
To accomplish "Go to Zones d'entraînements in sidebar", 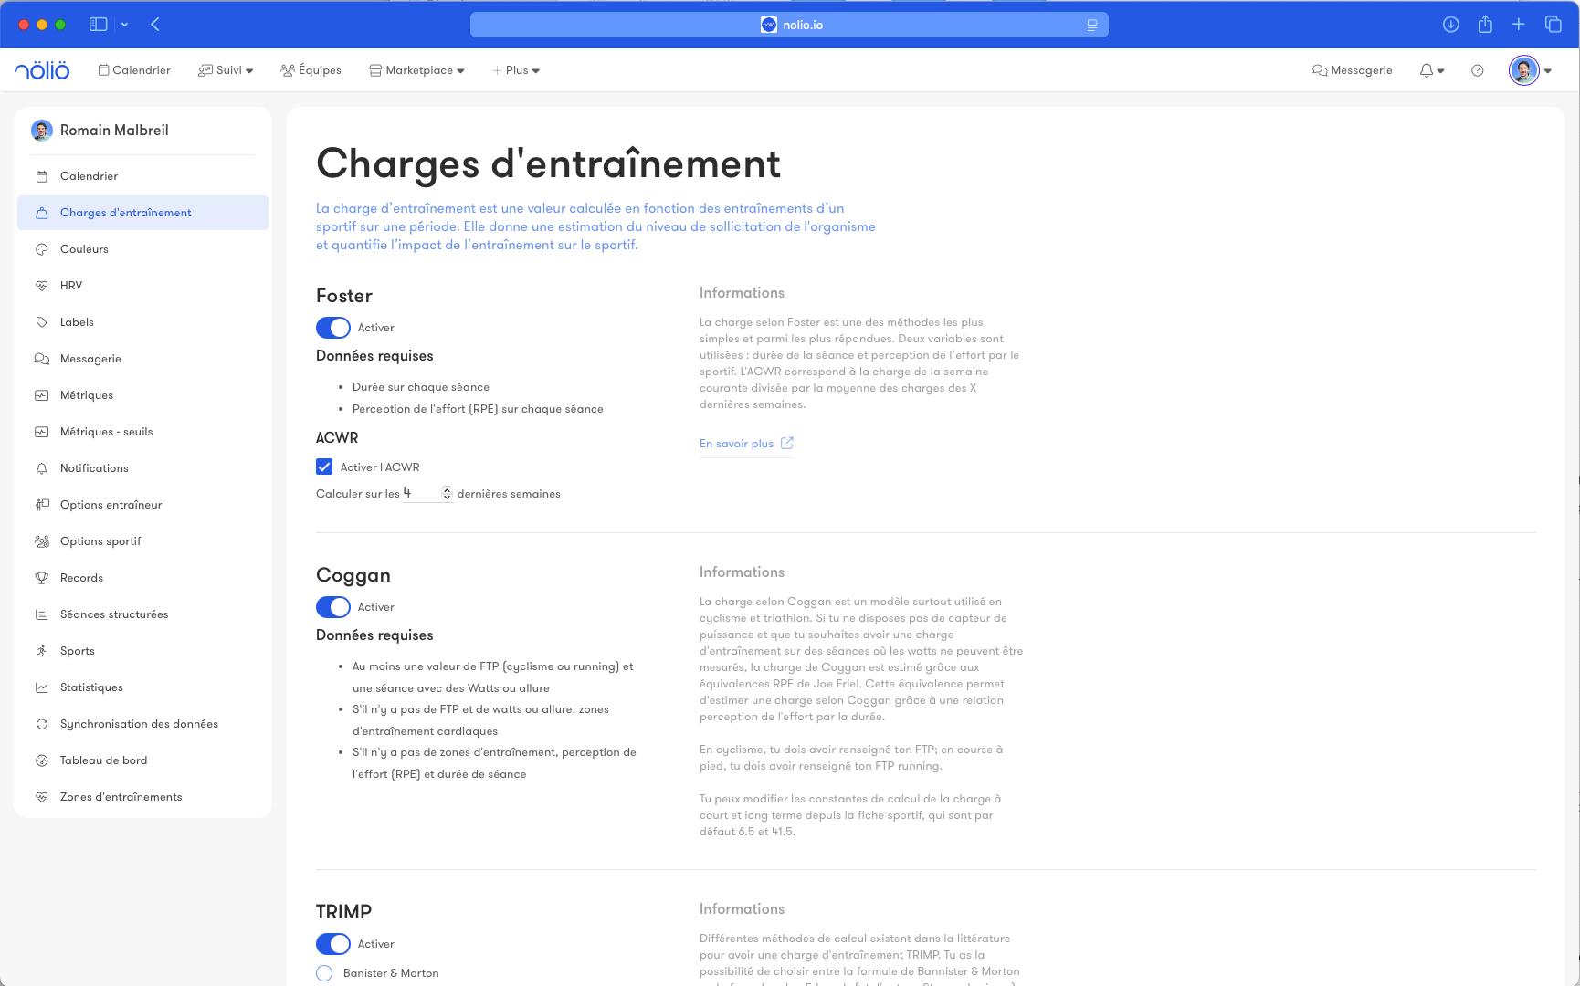I will click(121, 797).
